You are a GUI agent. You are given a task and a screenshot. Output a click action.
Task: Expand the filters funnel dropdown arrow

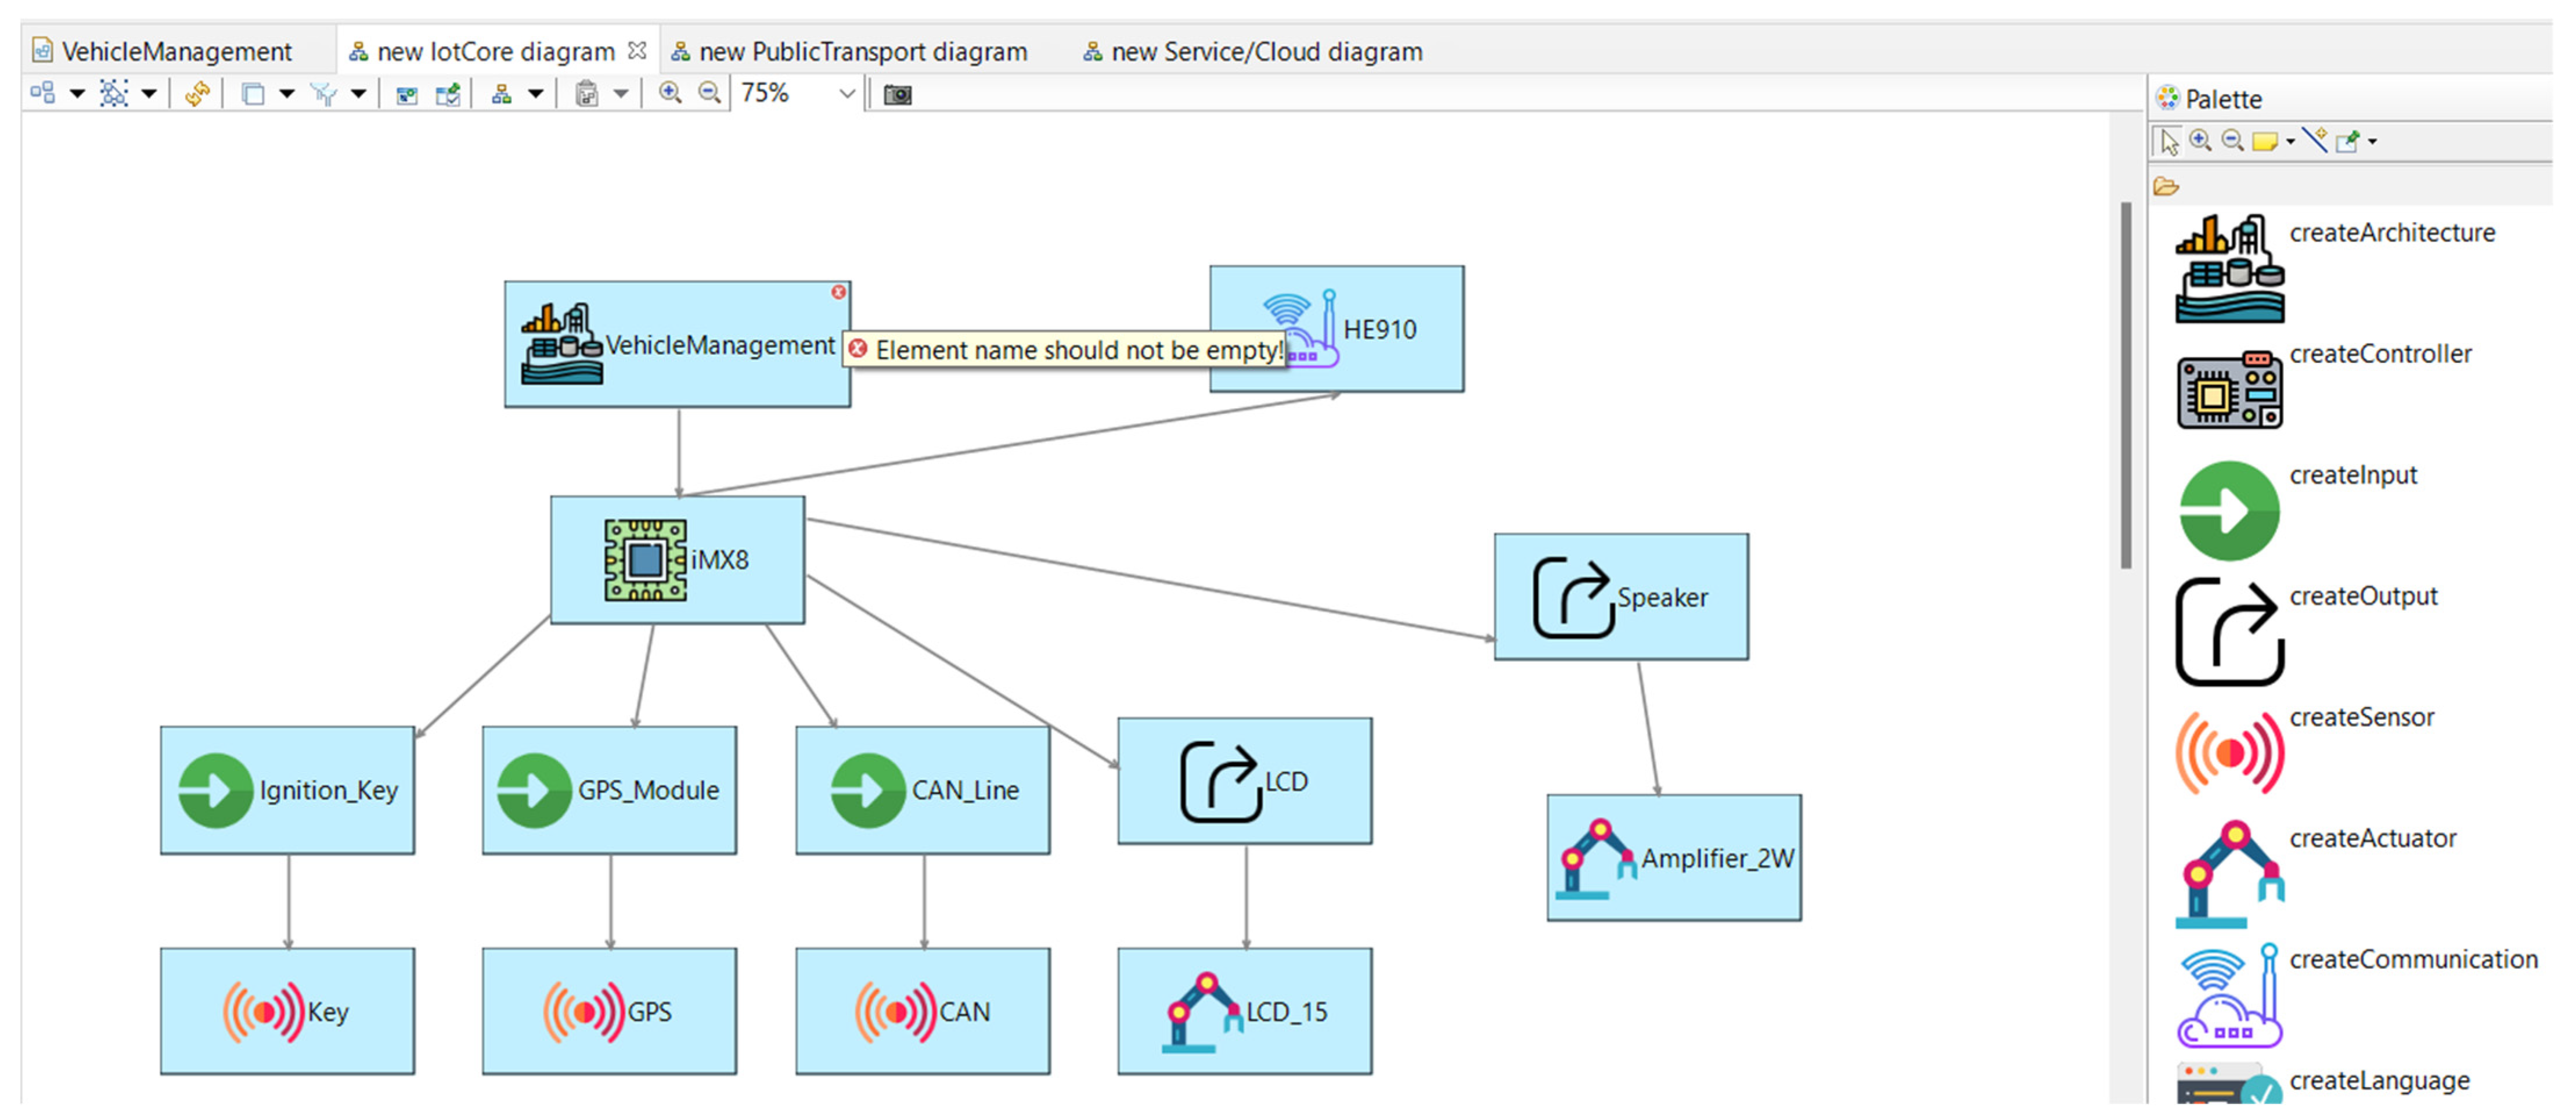359,94
